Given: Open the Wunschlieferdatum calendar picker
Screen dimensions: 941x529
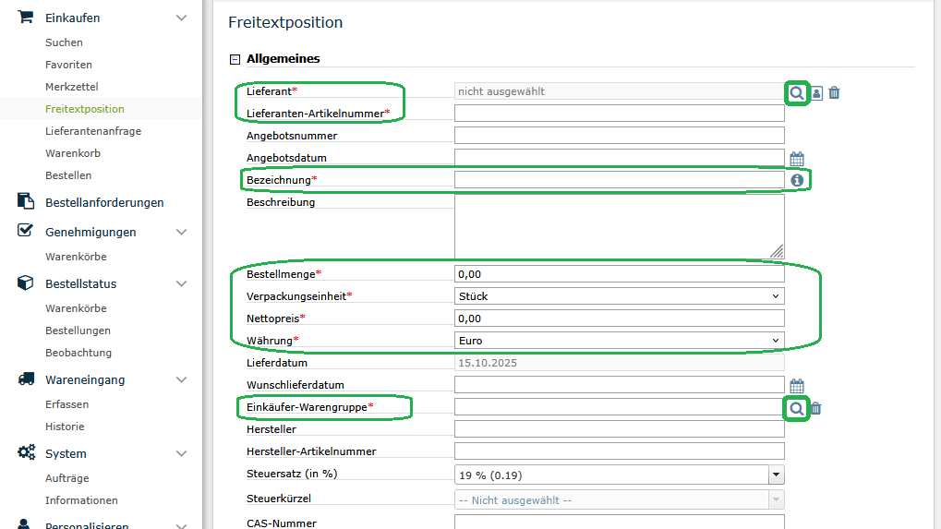Looking at the screenshot, I should pyautogui.click(x=797, y=386).
